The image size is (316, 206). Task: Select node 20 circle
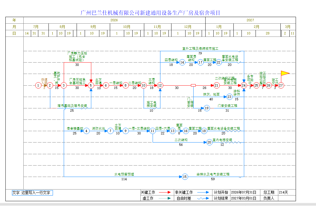click(x=209, y=143)
